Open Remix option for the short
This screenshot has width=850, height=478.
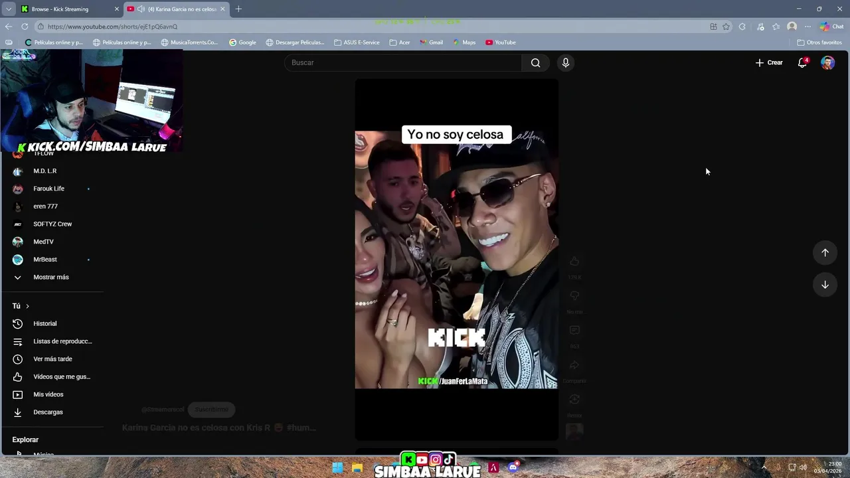point(574,400)
